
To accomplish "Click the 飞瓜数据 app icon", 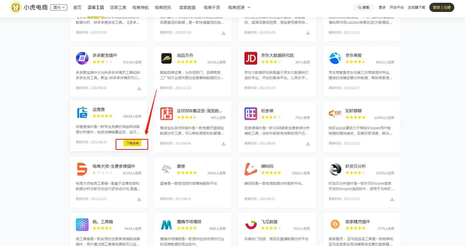I will (251, 224).
